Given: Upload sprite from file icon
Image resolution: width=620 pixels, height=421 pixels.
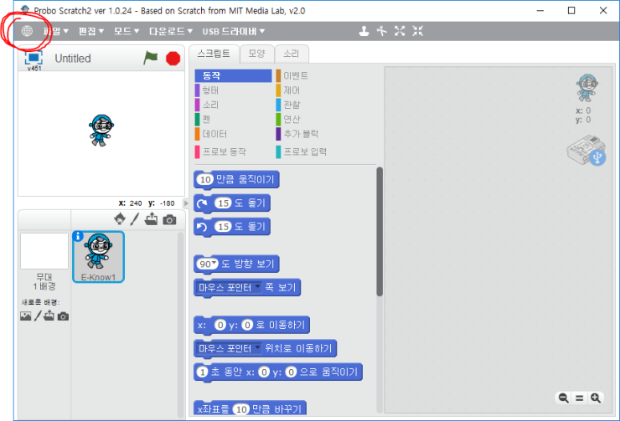Looking at the screenshot, I should coord(151,218).
